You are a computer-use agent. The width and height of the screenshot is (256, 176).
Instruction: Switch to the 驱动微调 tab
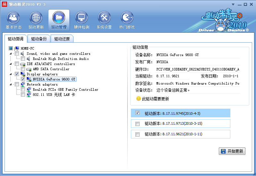point(16,39)
